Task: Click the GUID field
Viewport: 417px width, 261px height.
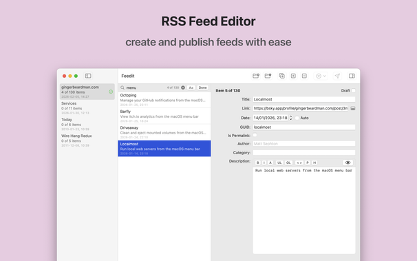Action: (304, 127)
